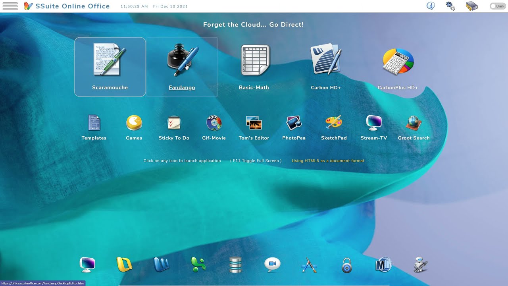Open the settings gears icon
This screenshot has height=286, width=508.
450,6
